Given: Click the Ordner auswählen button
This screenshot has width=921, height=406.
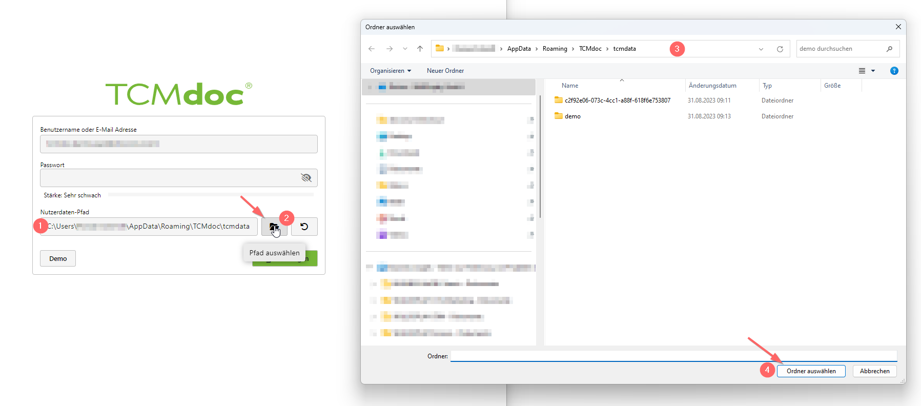Looking at the screenshot, I should click(x=811, y=371).
